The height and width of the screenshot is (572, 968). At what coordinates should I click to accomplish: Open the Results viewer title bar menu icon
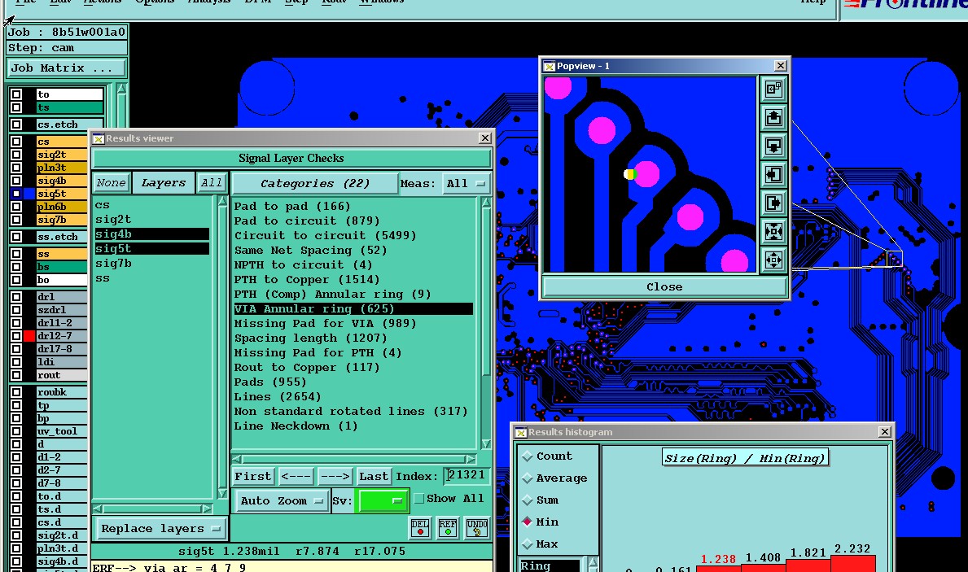pos(99,139)
